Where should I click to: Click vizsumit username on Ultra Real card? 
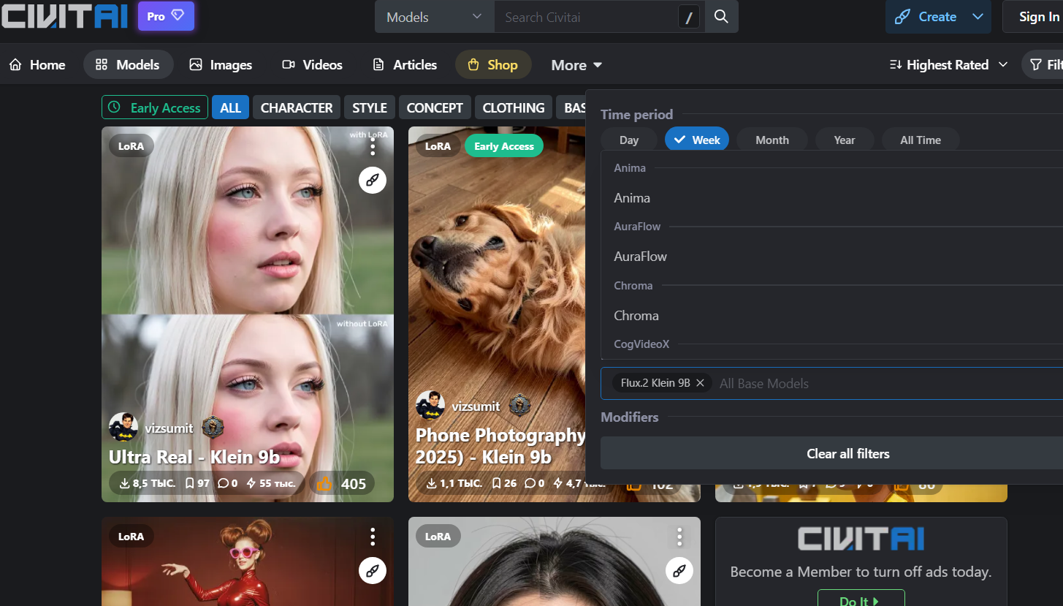point(169,428)
